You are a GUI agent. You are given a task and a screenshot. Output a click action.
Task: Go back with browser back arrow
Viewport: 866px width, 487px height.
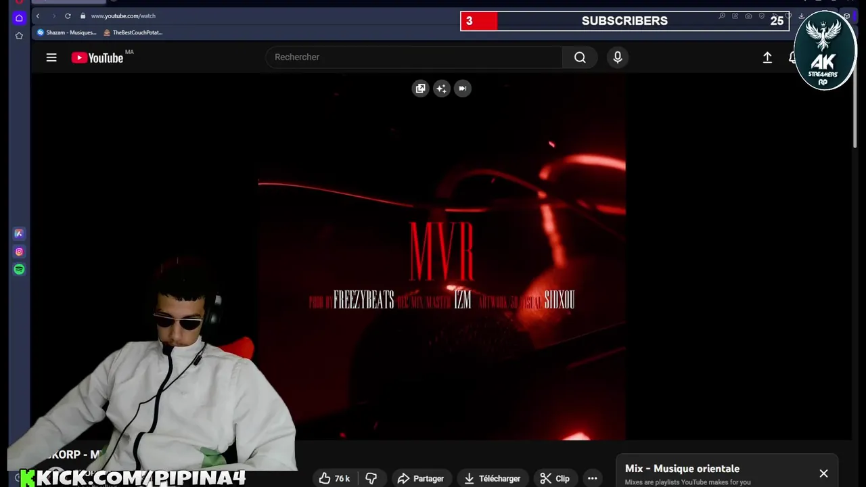[x=38, y=16]
